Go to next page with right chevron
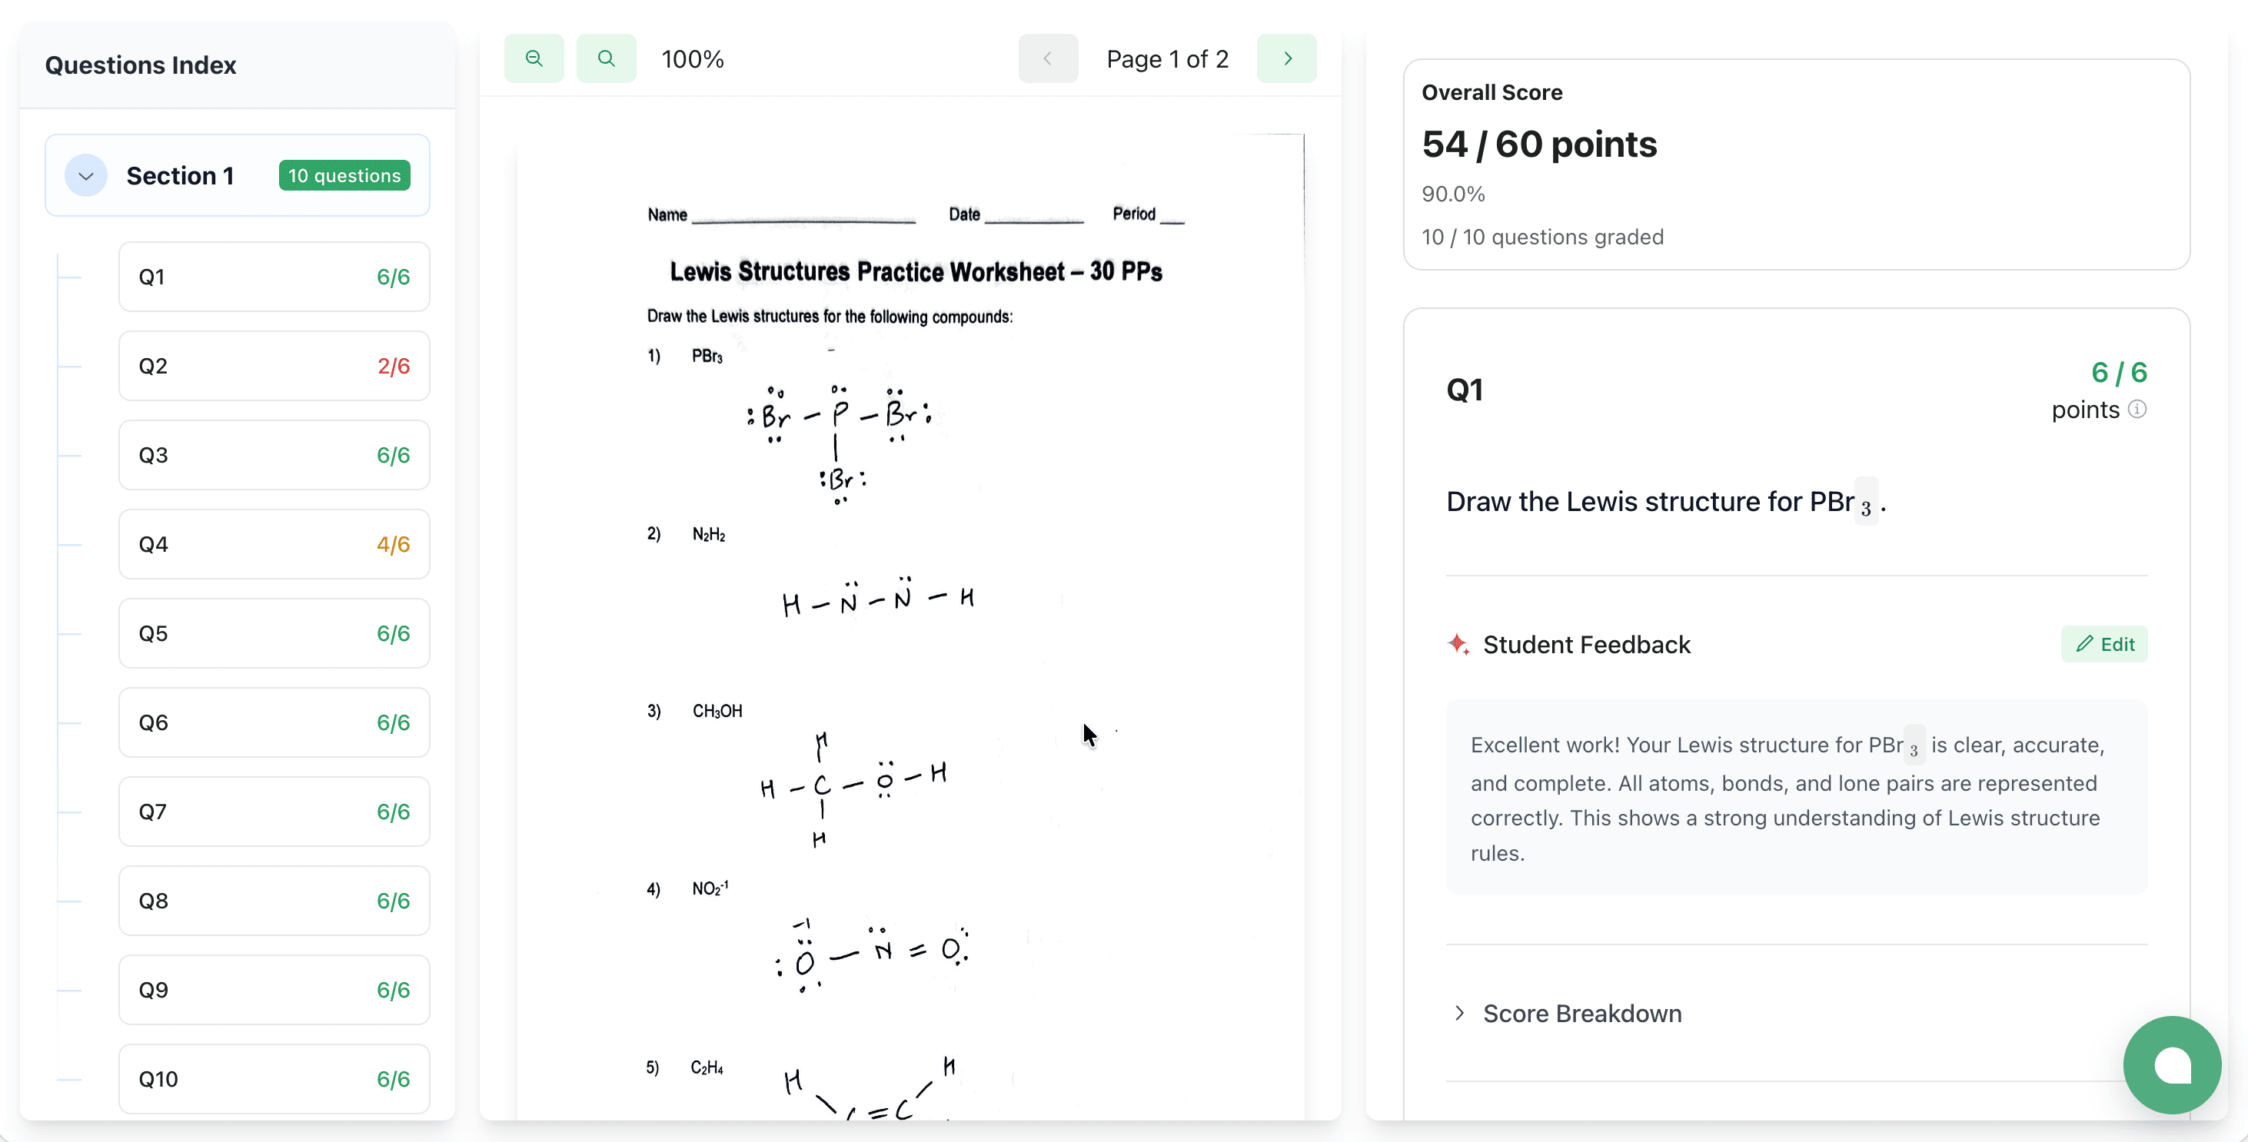The image size is (2248, 1142). [1286, 58]
